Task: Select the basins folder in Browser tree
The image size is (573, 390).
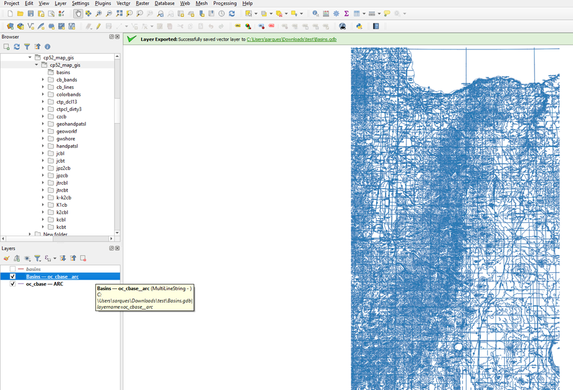Action: click(63, 72)
